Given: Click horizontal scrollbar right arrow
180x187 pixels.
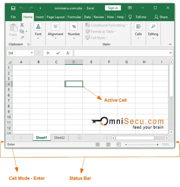Looking at the screenshot, I should [x=167, y=138].
